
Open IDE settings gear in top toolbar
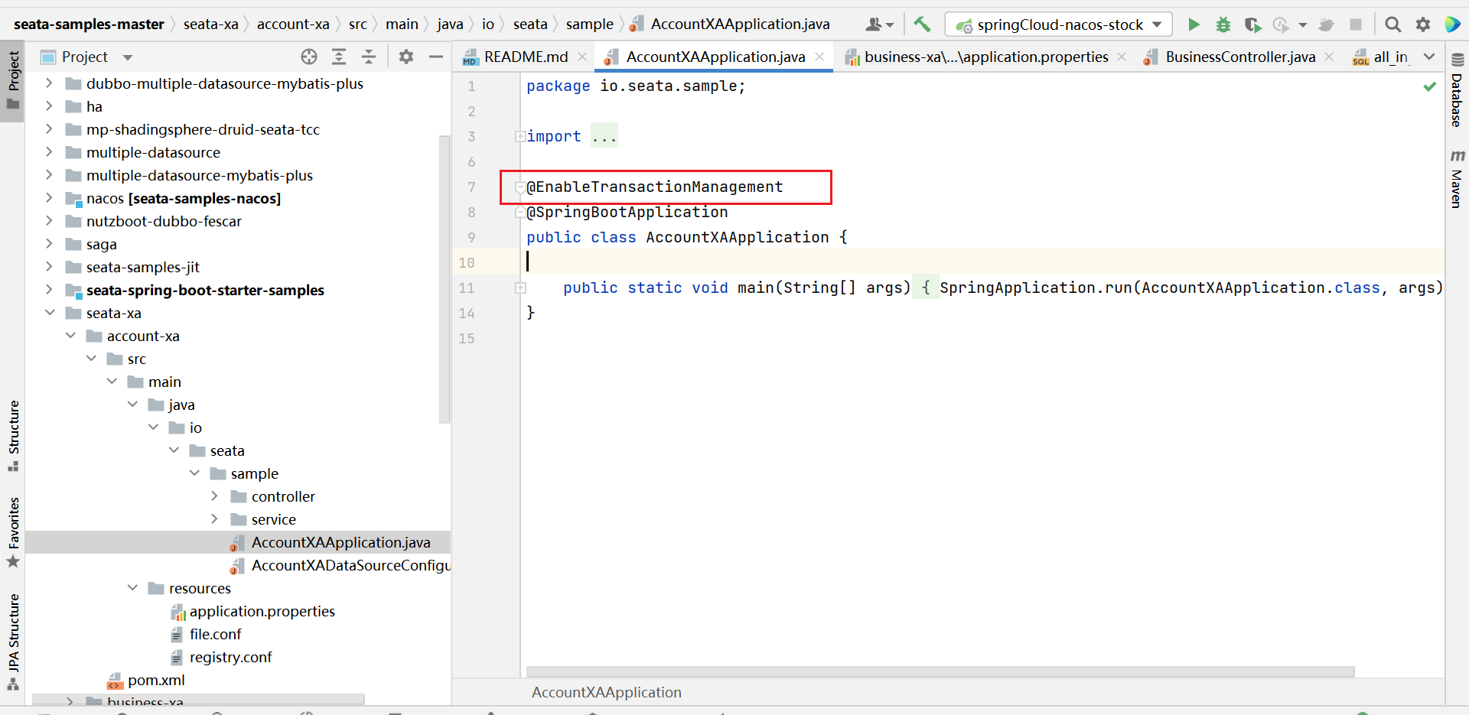1423,24
